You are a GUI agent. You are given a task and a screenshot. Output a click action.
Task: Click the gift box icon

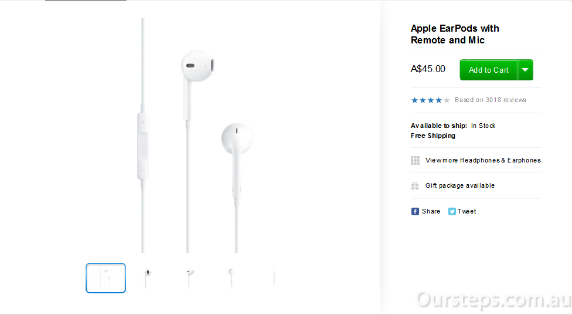(x=415, y=186)
